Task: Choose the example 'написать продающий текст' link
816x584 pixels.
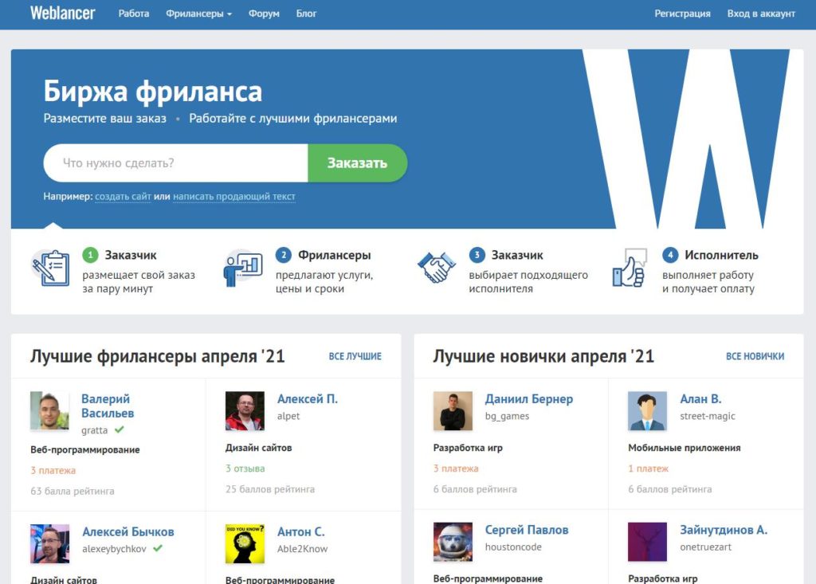Action: point(234,196)
